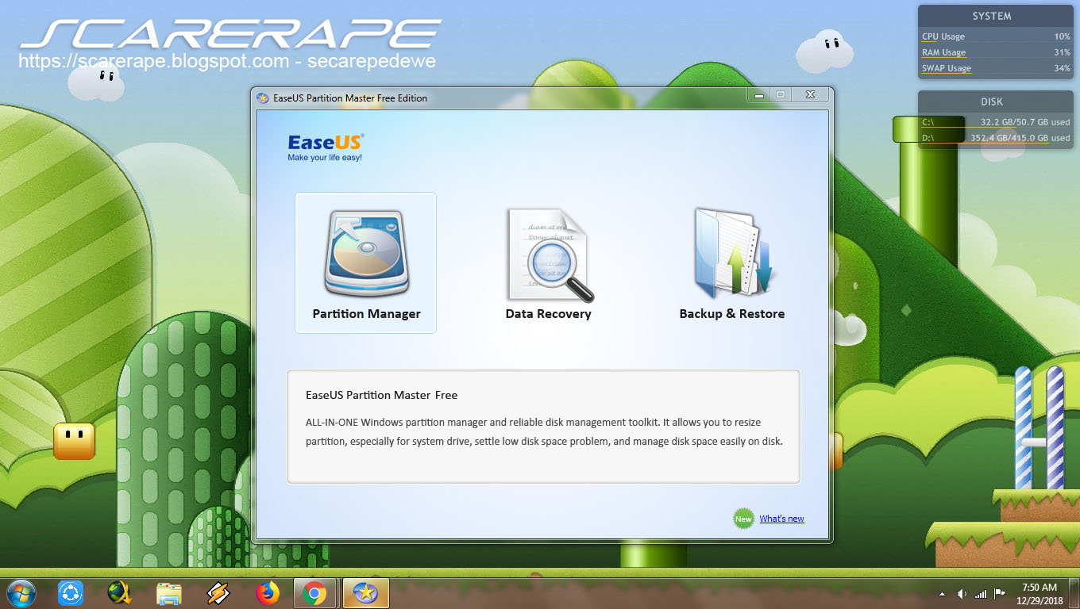
Task: Open SHAREit from the taskbar
Action: 71,592
